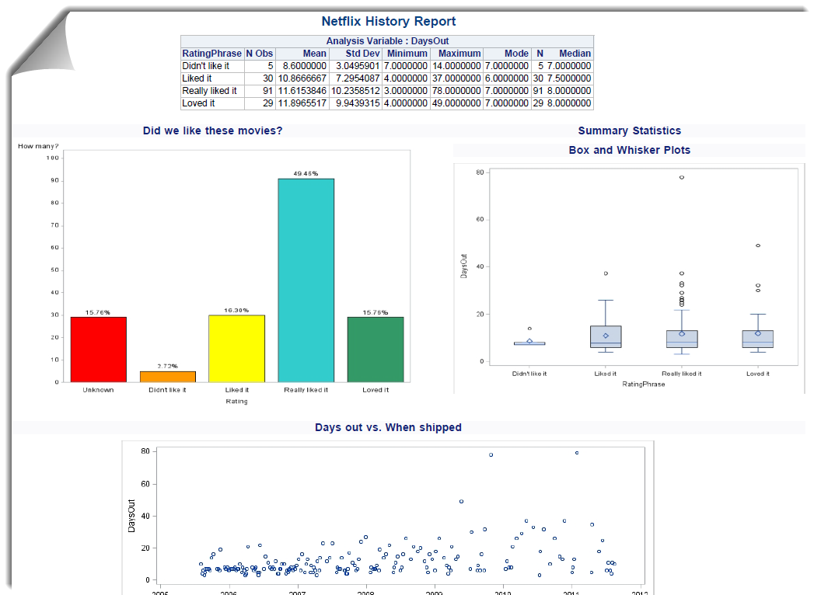Viewport: 814px width, 595px height.
Task: Click the red Unknown bar
Action: (x=99, y=350)
